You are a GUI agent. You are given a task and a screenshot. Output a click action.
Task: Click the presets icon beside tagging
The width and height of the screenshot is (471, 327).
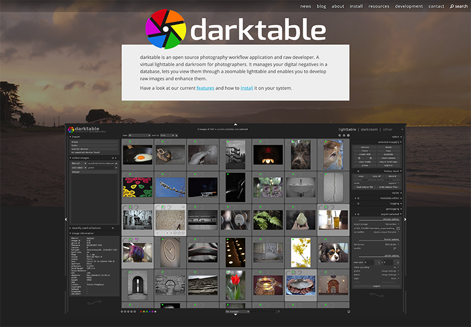click(x=359, y=203)
